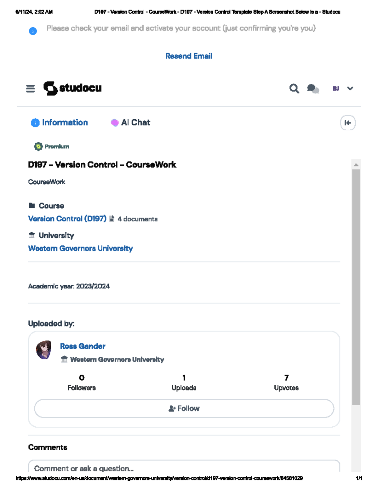Click the Resend Email link
378x489 pixels.
click(189, 56)
